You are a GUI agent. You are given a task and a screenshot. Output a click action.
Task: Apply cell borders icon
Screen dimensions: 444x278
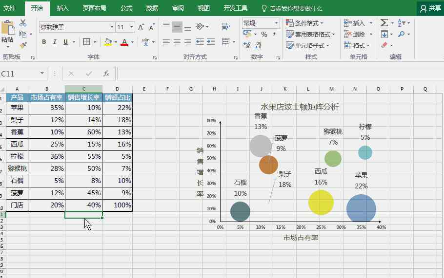(x=87, y=42)
